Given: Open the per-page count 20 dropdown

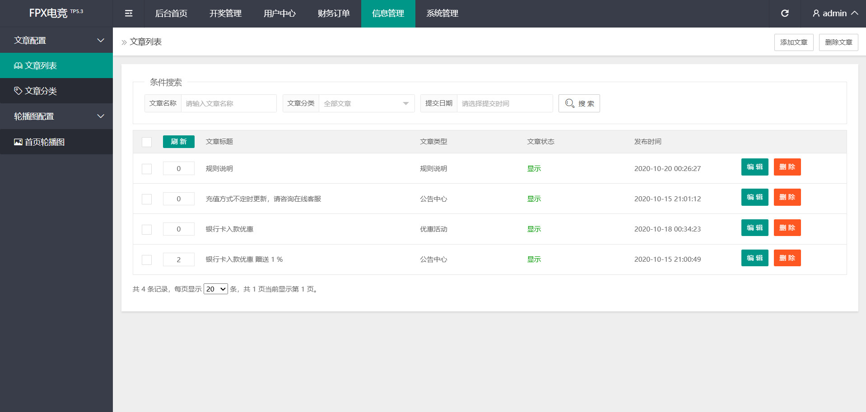Looking at the screenshot, I should click(x=216, y=289).
